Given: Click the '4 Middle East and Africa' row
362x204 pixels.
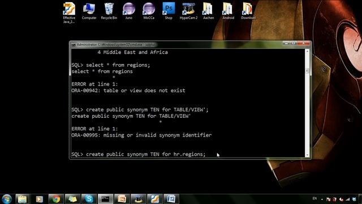Looking at the screenshot, I should (132, 52).
